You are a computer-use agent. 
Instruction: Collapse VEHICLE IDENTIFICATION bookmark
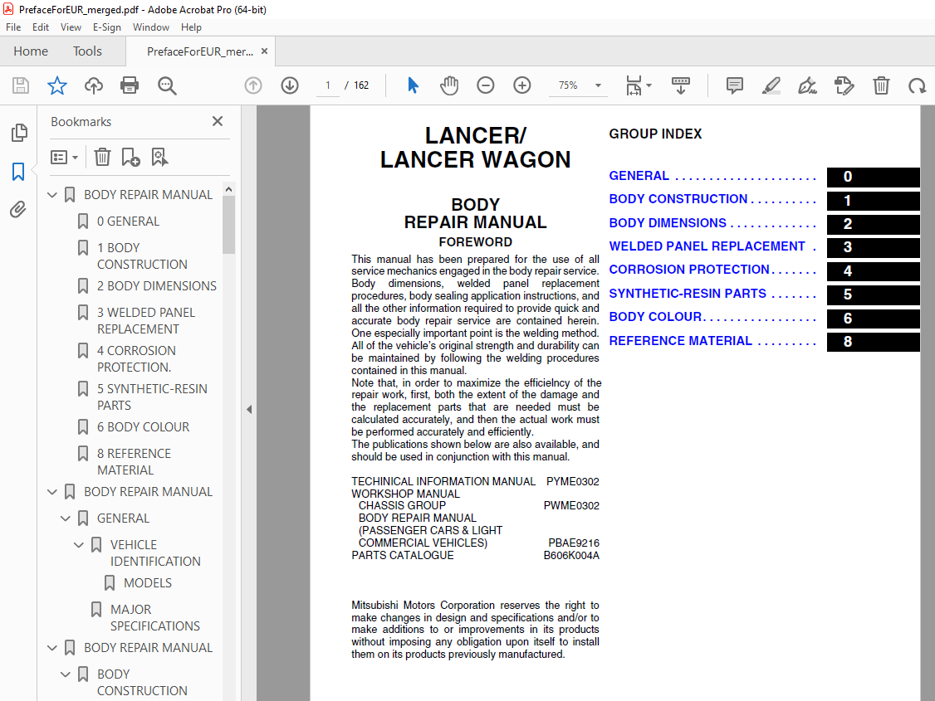click(79, 545)
